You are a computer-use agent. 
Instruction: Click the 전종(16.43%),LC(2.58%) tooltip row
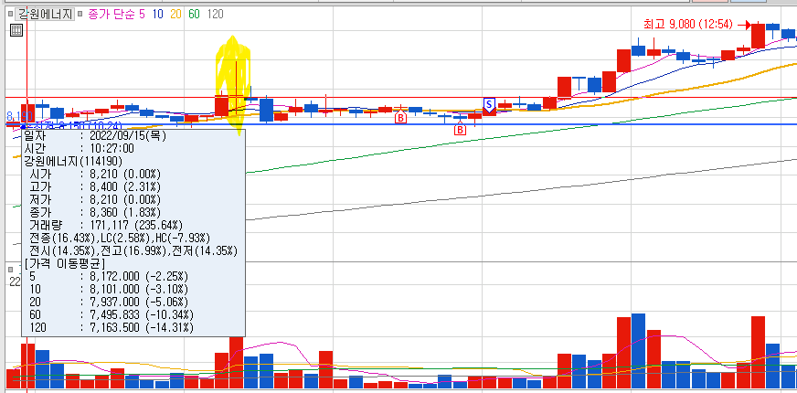[x=120, y=238]
